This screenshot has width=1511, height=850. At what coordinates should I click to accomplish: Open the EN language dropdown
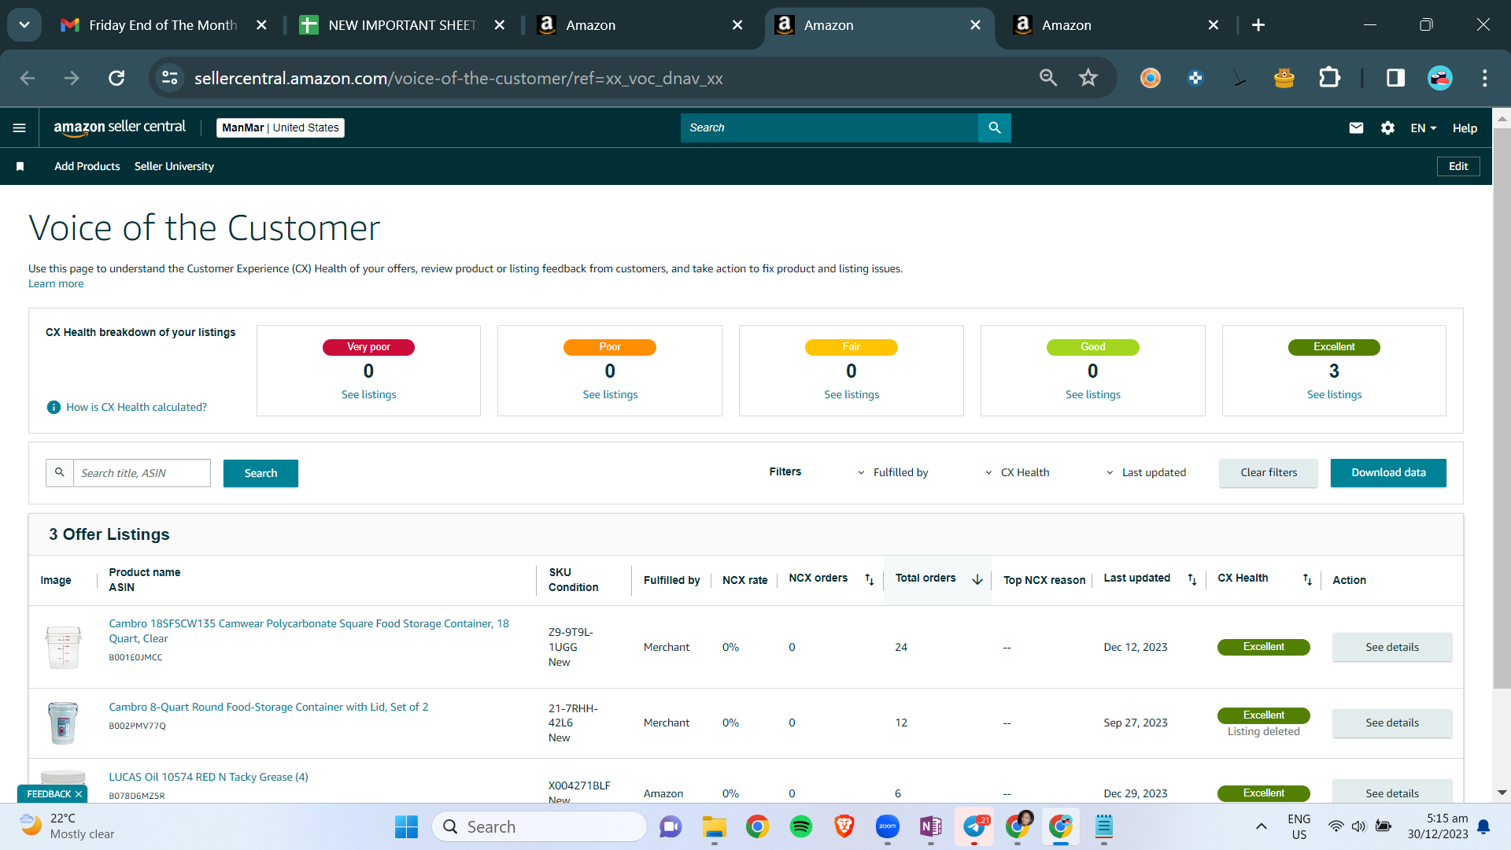pyautogui.click(x=1423, y=128)
